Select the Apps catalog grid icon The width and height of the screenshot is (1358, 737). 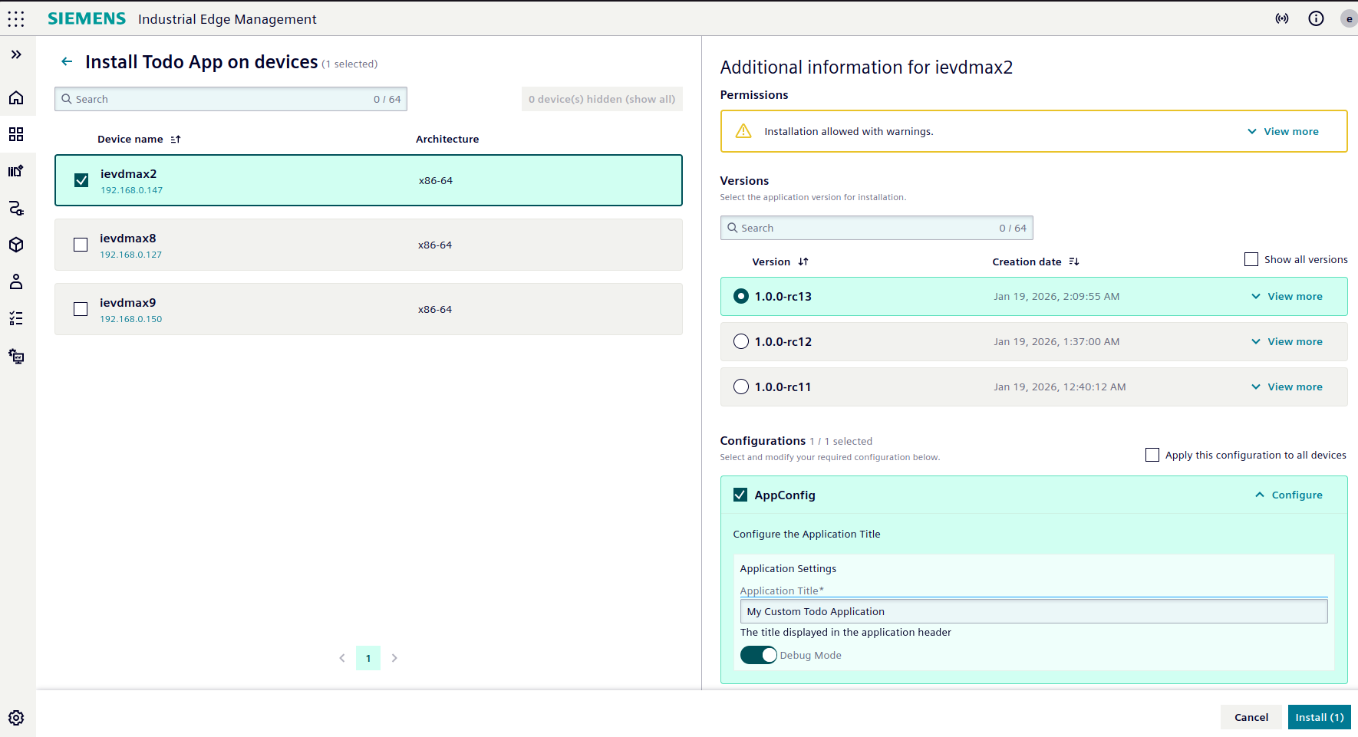[x=16, y=134]
